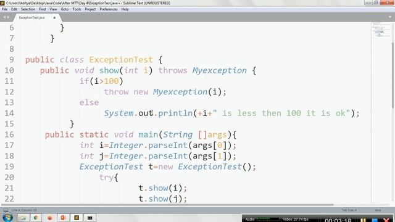Viewport: 395px width, 222px height.
Task: Open the View menu
Action: tap(53, 9)
